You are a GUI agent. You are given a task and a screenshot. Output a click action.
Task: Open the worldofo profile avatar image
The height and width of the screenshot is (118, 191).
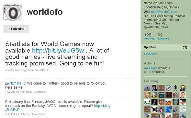coord(13,12)
